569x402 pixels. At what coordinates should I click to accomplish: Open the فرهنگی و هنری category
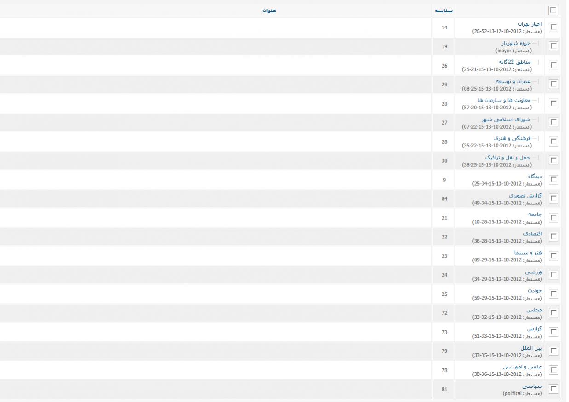pos(512,138)
